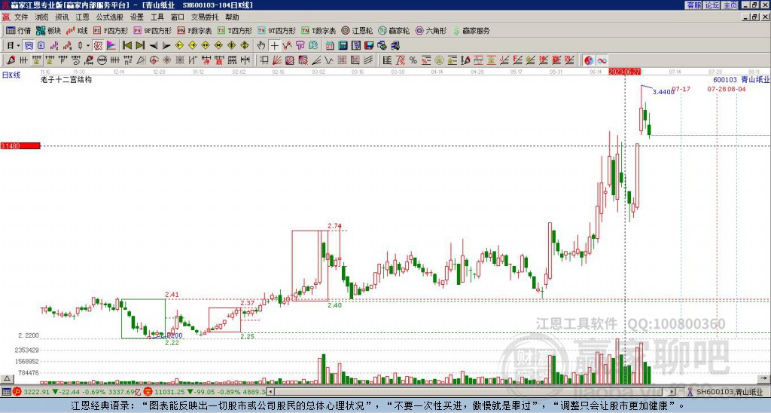Click the red-blue yin-yang icon
771x413 pixels.
pyautogui.click(x=588, y=60)
